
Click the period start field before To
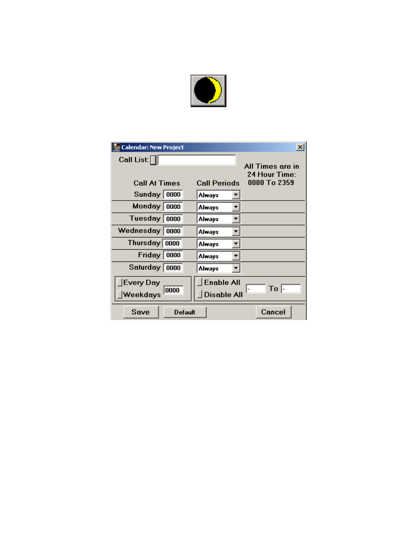(x=256, y=289)
